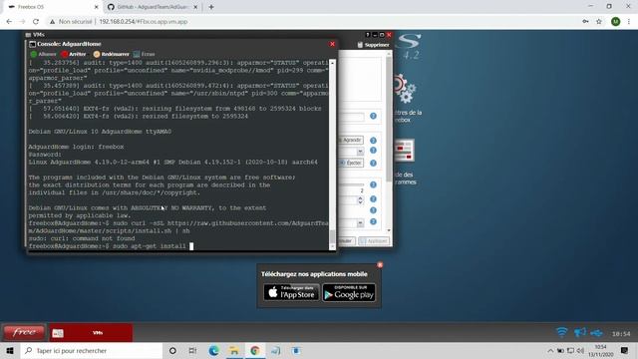Open Cortana circle on the taskbar
This screenshot has width=638, height=359.
click(x=172, y=351)
